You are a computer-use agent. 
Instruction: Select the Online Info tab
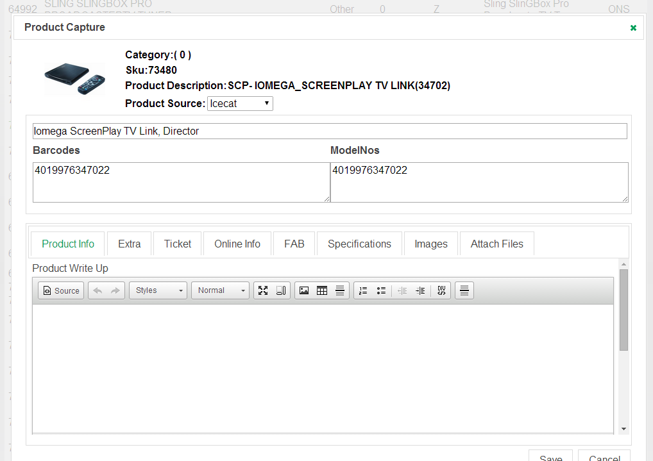(x=237, y=244)
